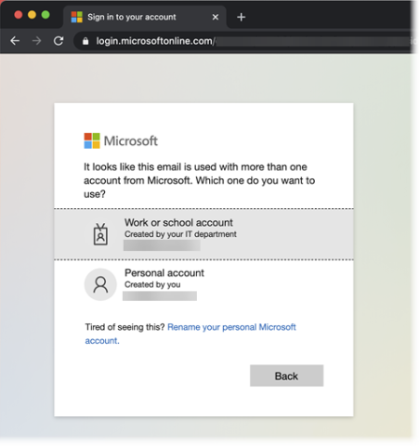
Task: Click the Microsoft favicon on the tab
Action: click(x=76, y=17)
